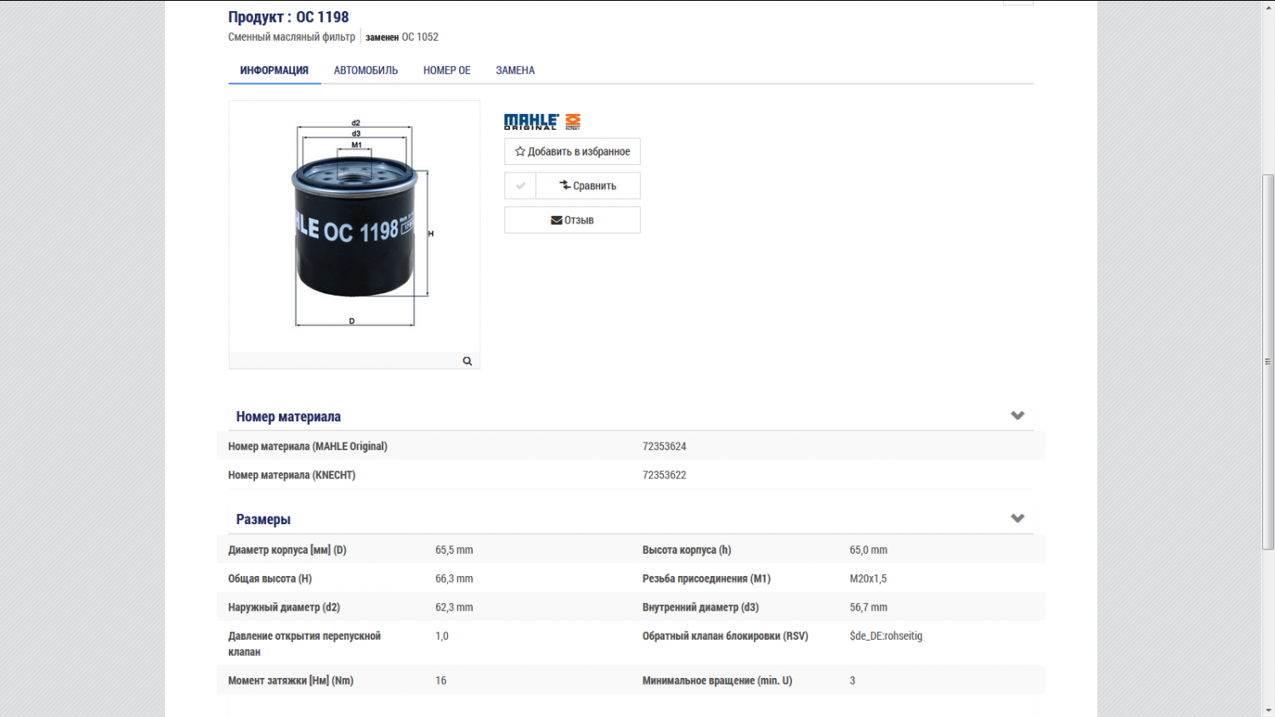
Task: Select material number 72353622
Action: (664, 475)
